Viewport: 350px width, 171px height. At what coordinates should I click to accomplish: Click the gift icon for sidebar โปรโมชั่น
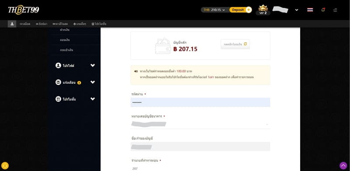[58, 99]
